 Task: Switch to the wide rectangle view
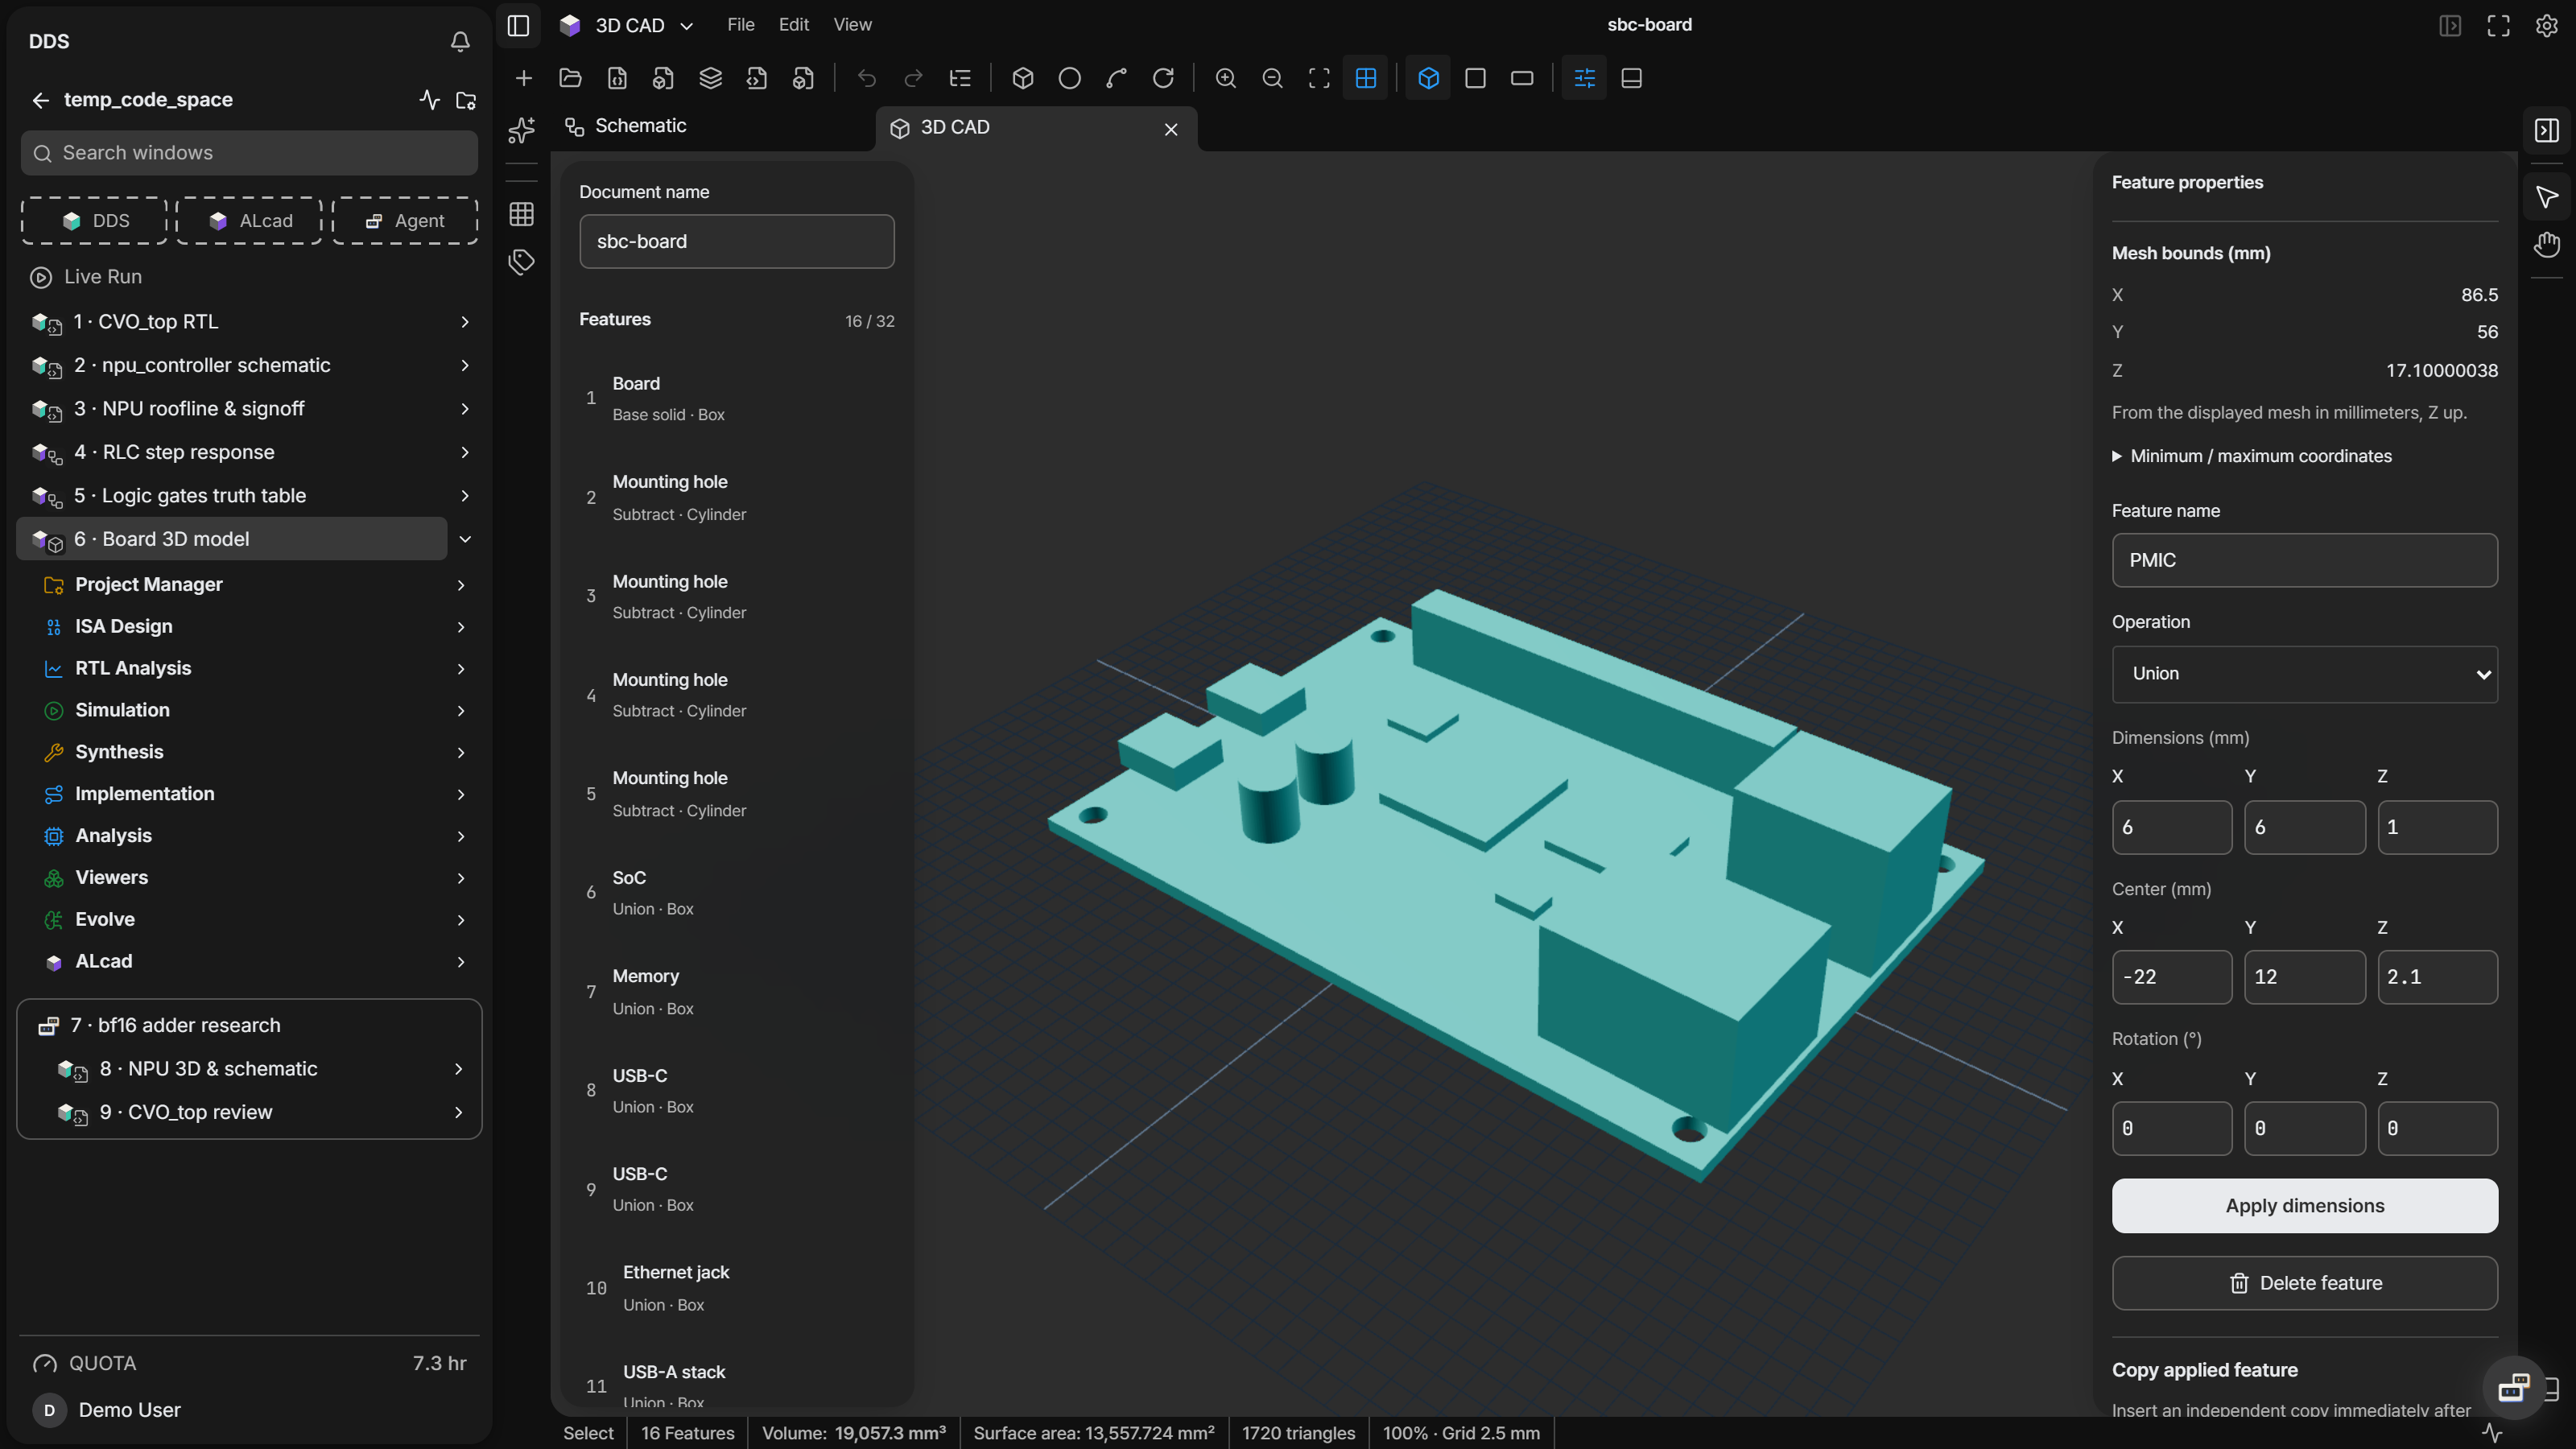pyautogui.click(x=1522, y=78)
